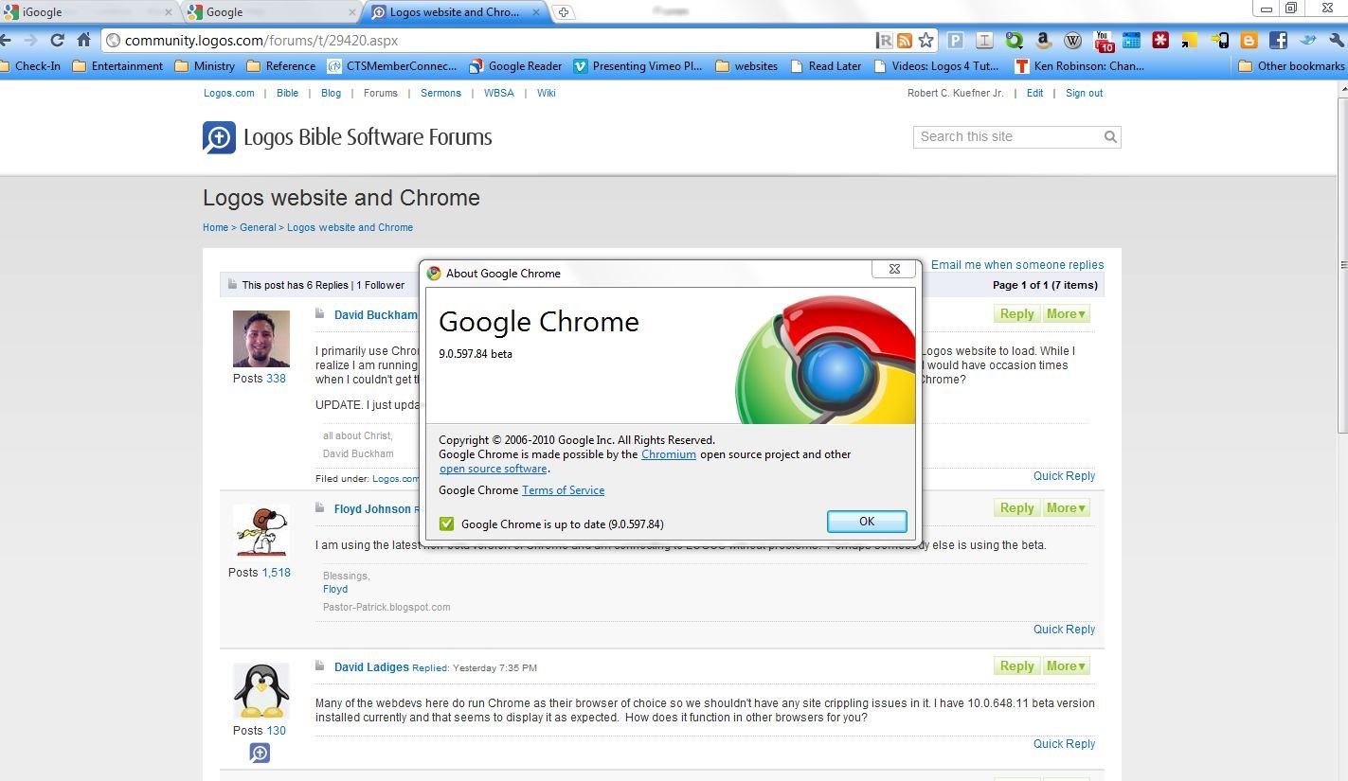
Task: Open a new tab with the plus button
Action: point(564,12)
